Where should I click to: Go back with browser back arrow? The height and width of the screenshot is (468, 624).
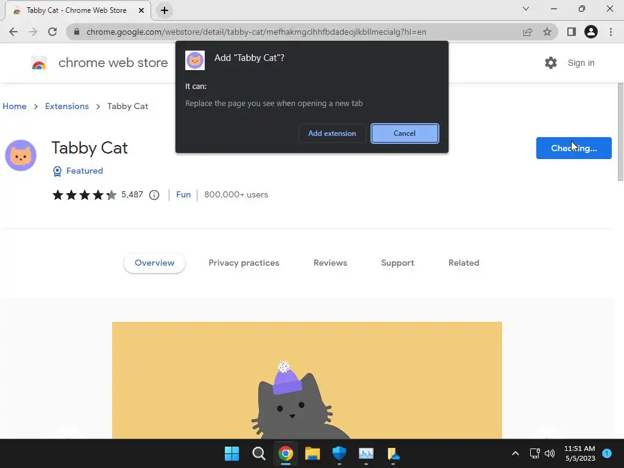tap(13, 32)
